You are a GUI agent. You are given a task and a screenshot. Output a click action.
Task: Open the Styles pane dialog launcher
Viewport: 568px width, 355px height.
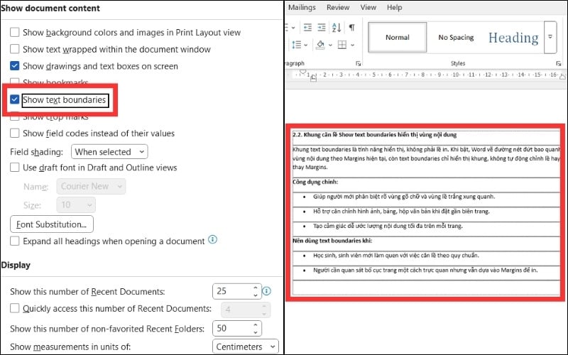tap(559, 64)
